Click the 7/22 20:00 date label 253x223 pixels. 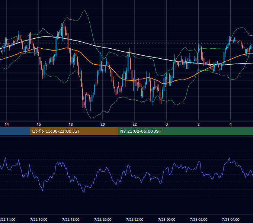[103, 219]
